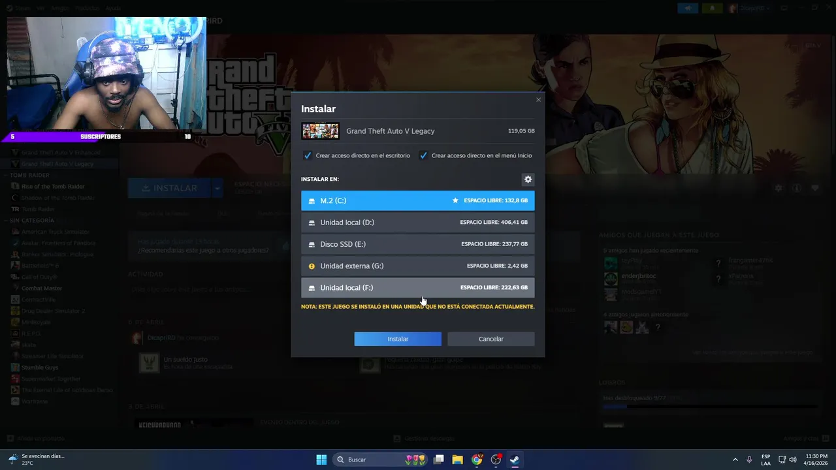
Task: Open clock and calendar showing 11:30 PM
Action: pos(816,460)
